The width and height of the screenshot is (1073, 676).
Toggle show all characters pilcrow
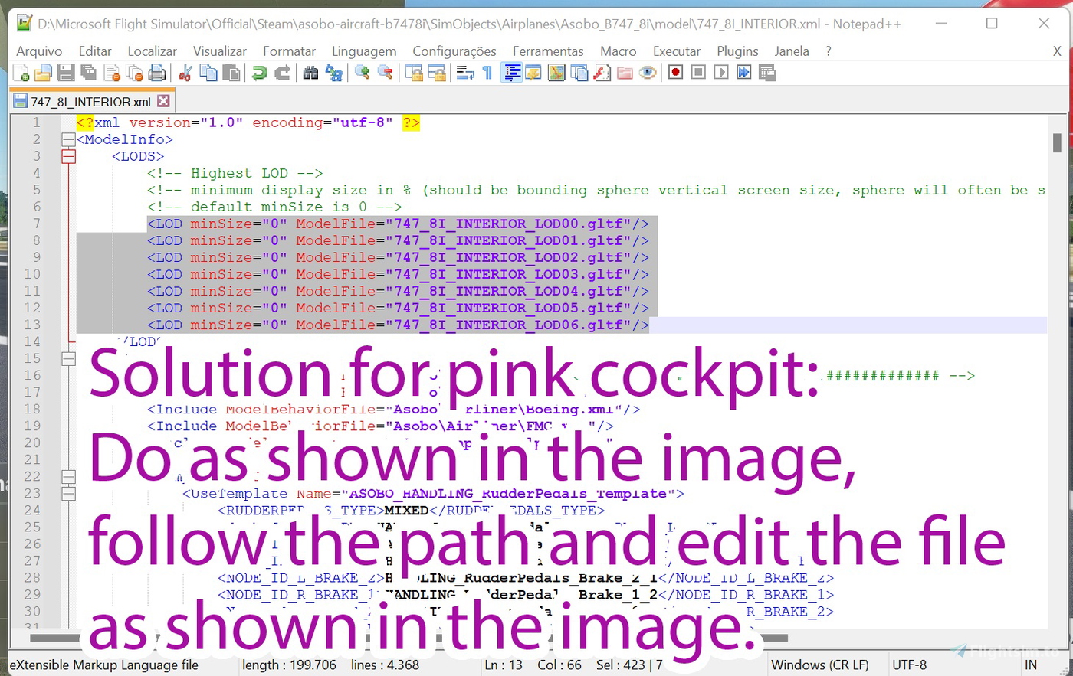pyautogui.click(x=487, y=73)
